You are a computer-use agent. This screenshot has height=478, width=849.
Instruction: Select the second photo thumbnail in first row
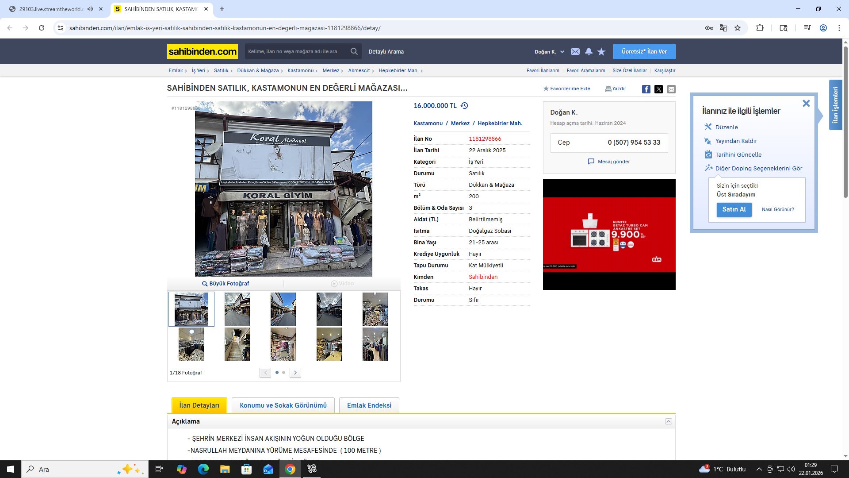tap(237, 309)
